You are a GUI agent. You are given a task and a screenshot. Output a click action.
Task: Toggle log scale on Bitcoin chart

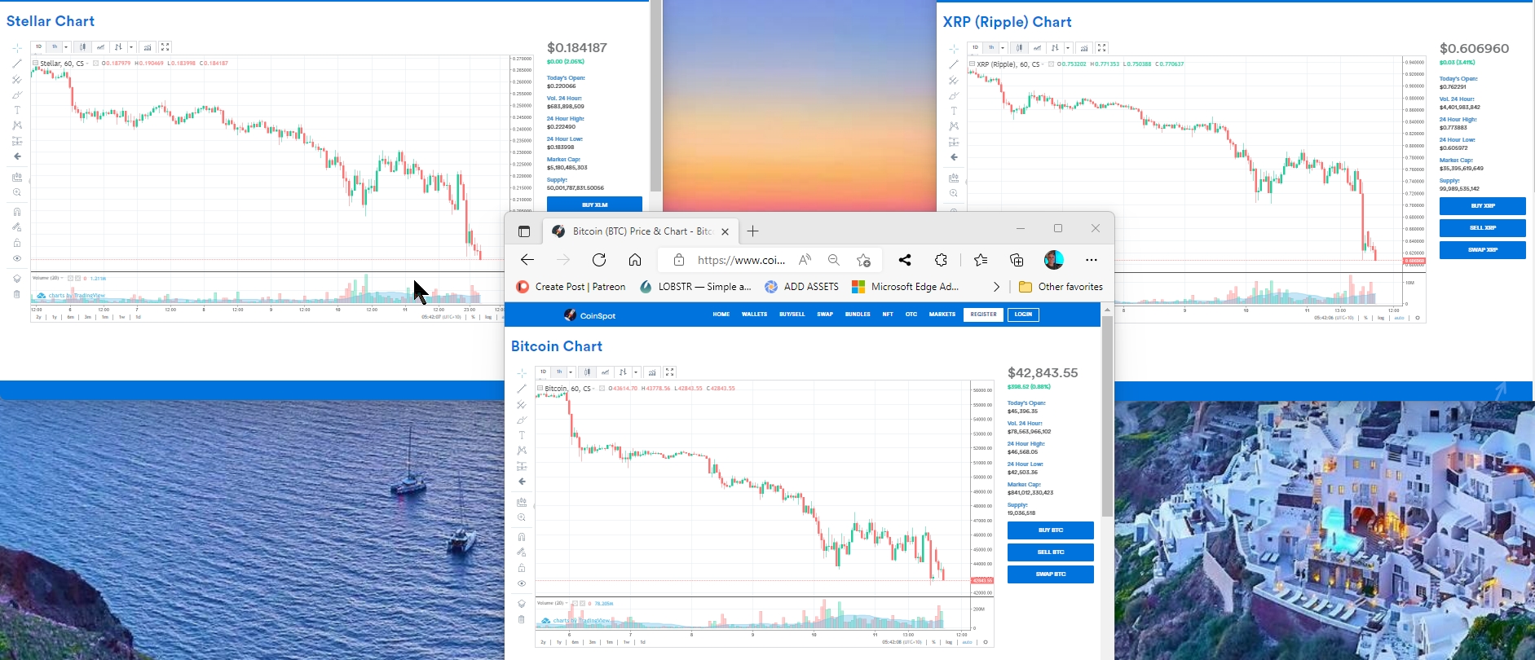coord(949,642)
